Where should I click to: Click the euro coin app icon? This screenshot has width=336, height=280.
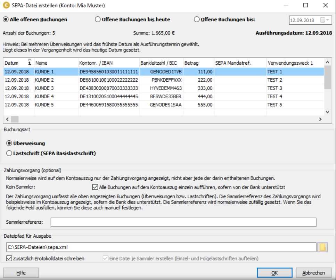[6, 6]
